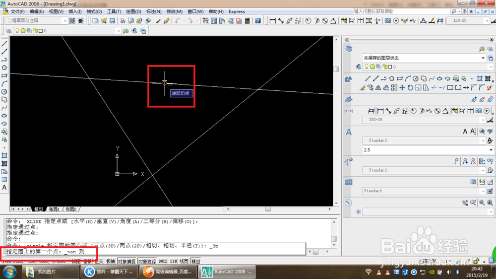Open the QuickCalc calculator icon
The height and width of the screenshot is (279, 496).
point(247,21)
